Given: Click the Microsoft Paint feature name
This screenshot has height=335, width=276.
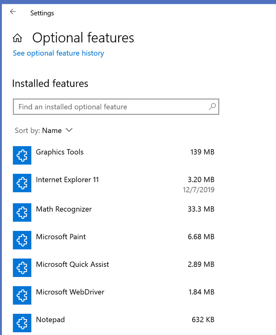Looking at the screenshot, I should click(61, 237).
